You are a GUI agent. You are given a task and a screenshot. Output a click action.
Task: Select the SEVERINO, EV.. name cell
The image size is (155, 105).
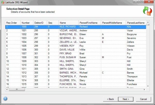(69, 38)
